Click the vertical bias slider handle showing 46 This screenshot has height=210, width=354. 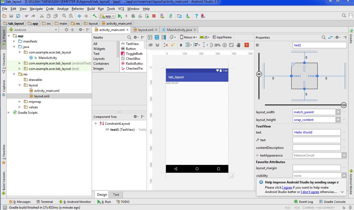click(259, 74)
